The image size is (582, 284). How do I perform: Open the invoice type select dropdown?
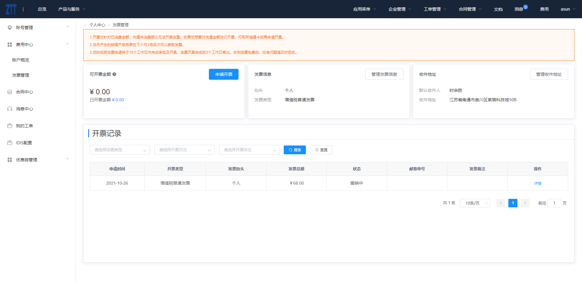(120, 150)
